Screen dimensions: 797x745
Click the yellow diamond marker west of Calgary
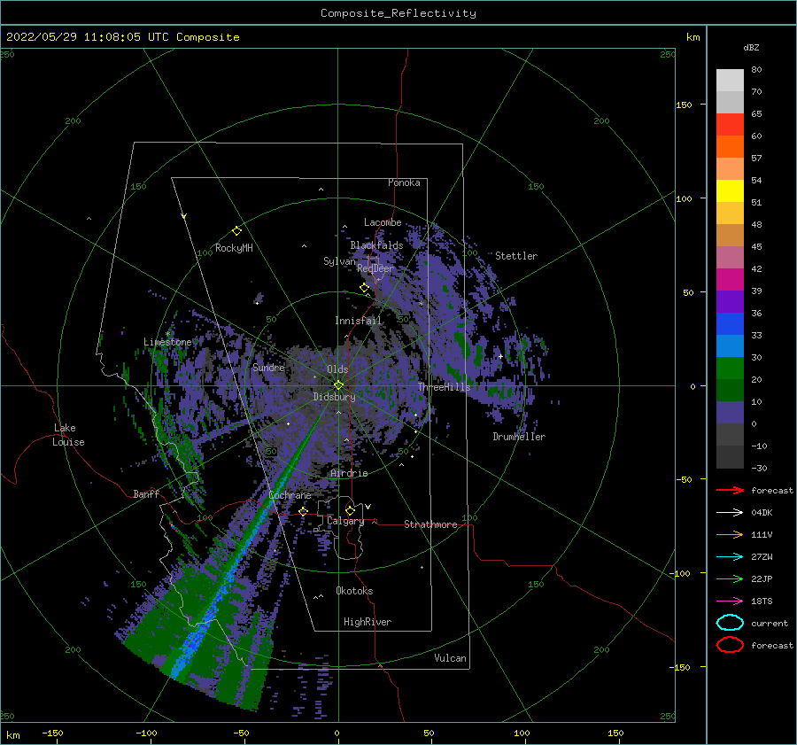pyautogui.click(x=304, y=511)
